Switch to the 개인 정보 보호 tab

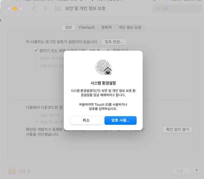coord(130,28)
